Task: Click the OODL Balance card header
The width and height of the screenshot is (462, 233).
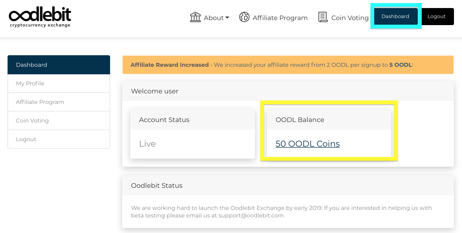Action: 329,120
